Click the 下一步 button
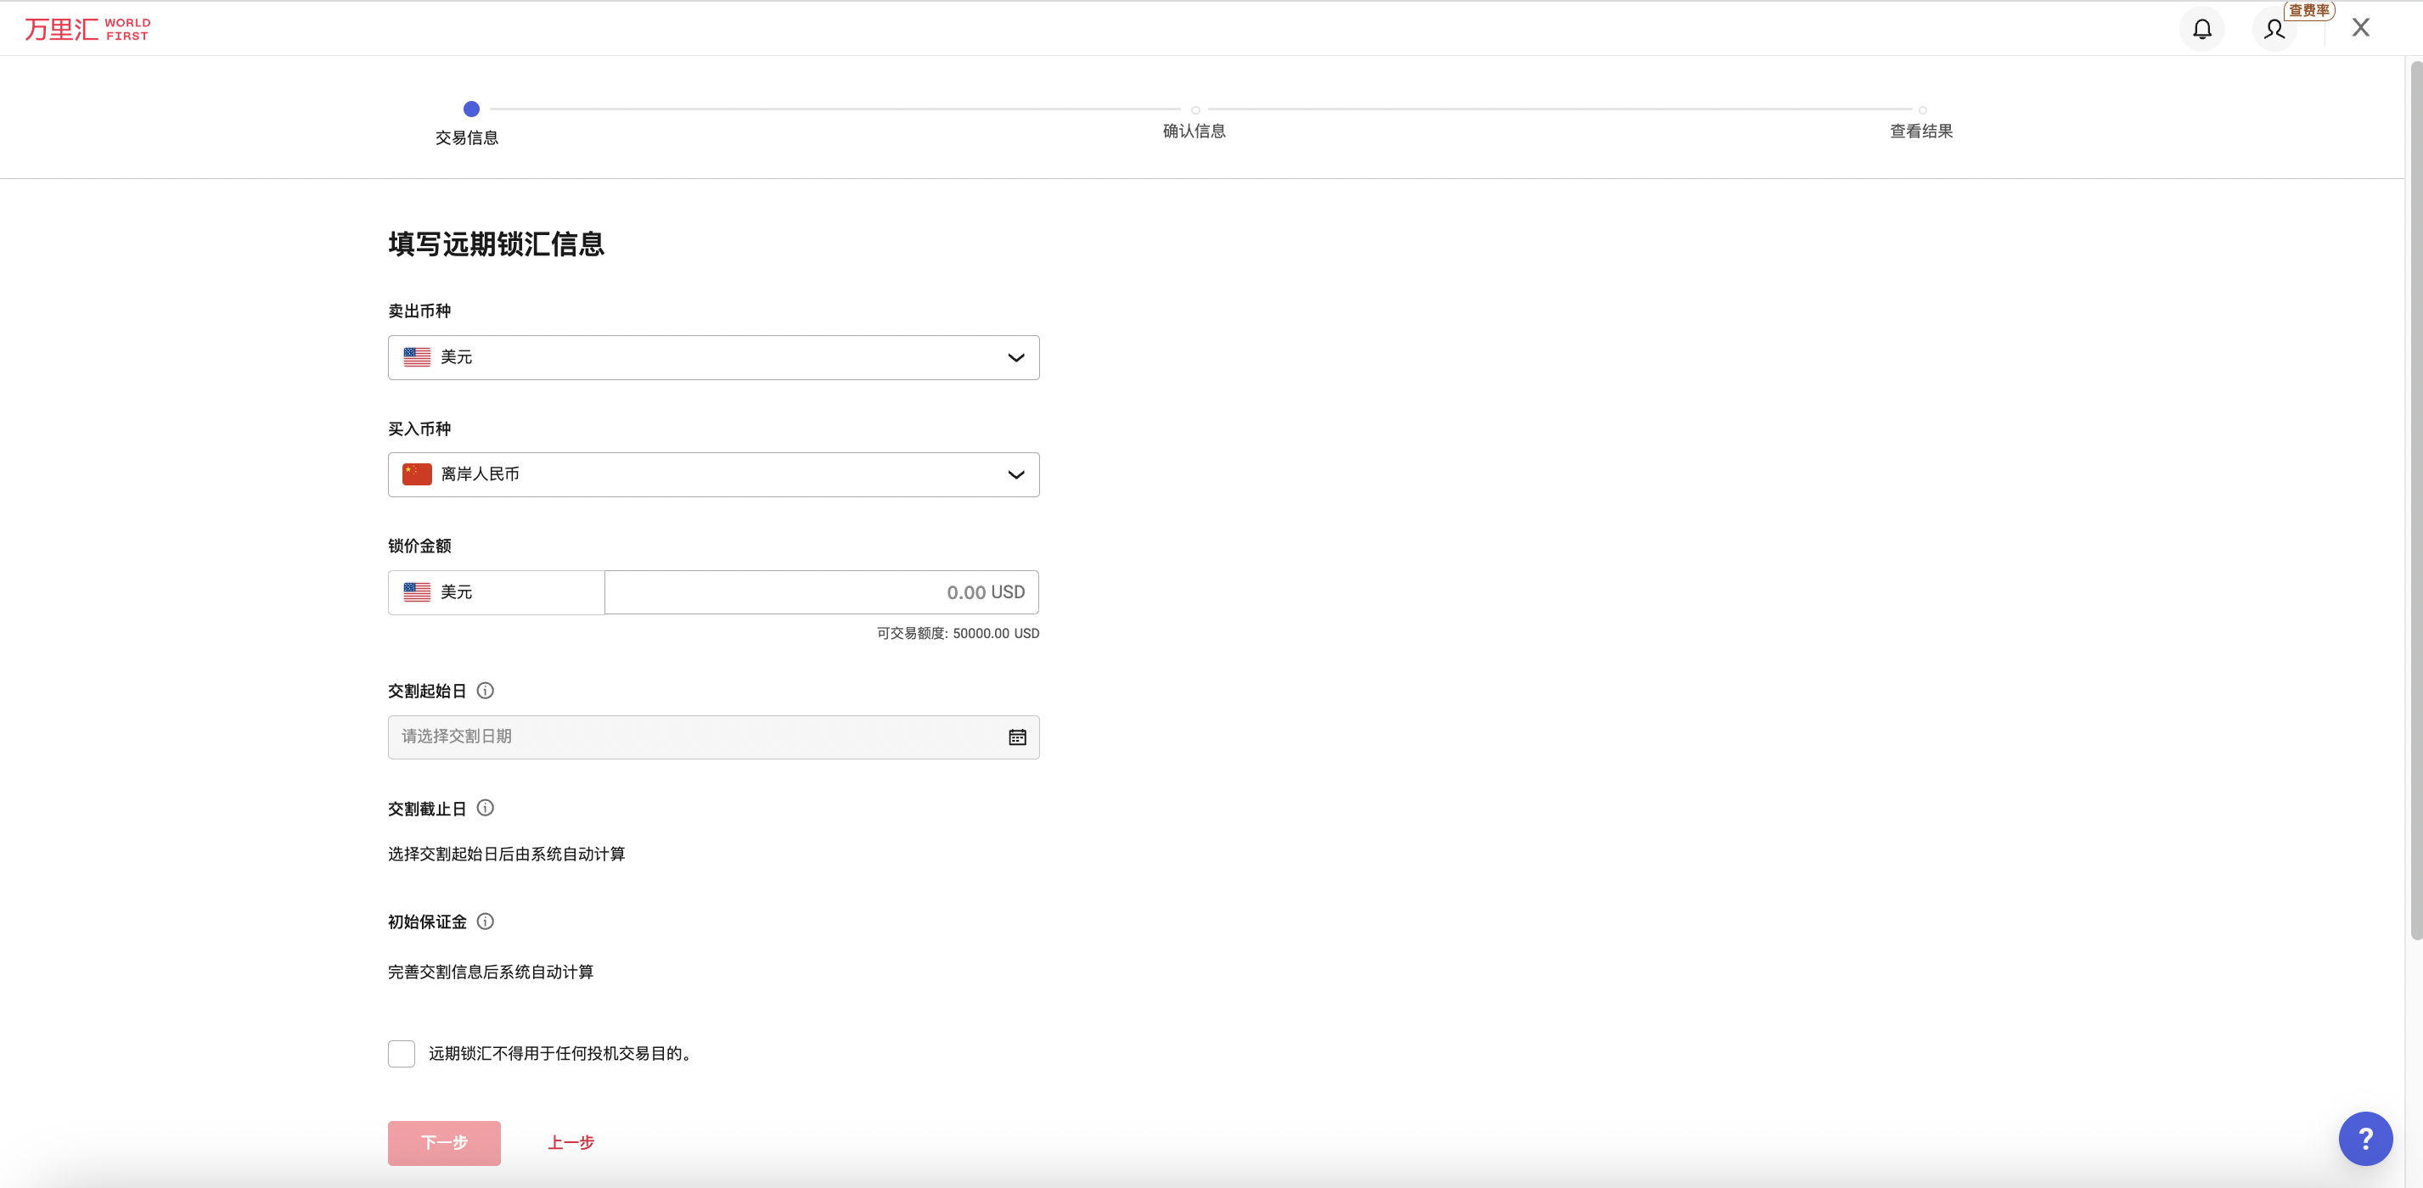The width and height of the screenshot is (2423, 1188). pyautogui.click(x=444, y=1143)
